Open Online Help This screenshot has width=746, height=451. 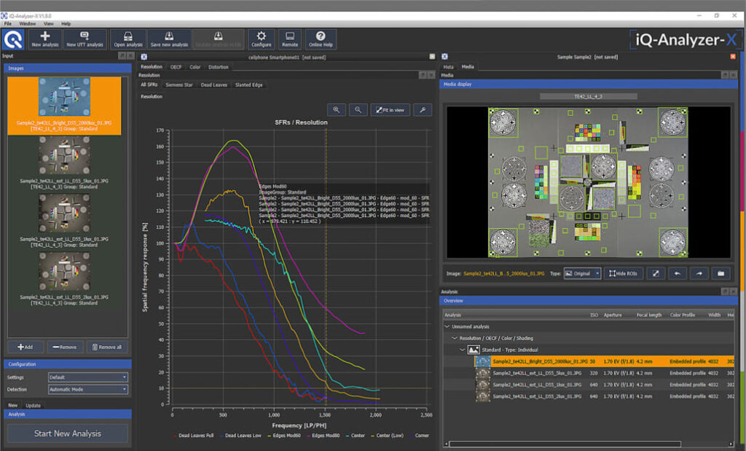pos(320,39)
